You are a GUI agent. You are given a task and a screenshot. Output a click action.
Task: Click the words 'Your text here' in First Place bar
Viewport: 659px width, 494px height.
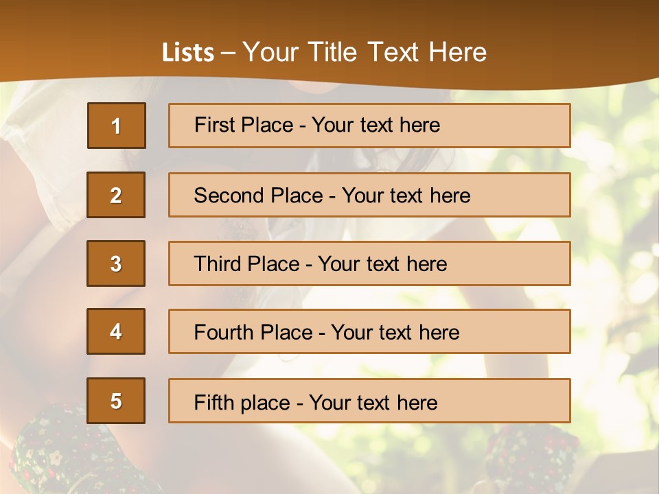pyautogui.click(x=375, y=125)
